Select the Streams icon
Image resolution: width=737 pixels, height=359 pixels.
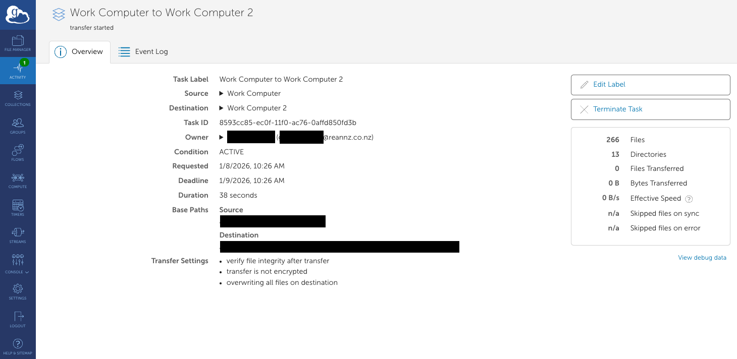pyautogui.click(x=18, y=235)
